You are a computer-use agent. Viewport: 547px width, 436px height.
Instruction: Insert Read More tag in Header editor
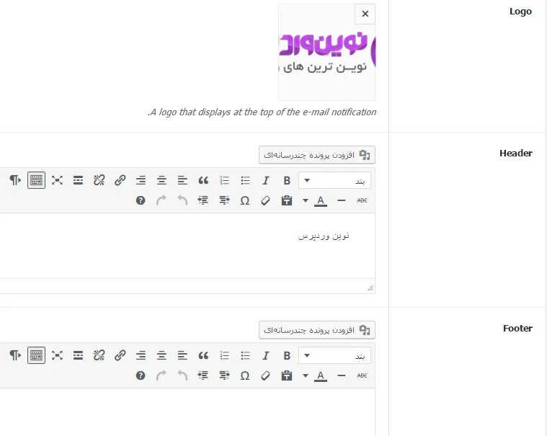[x=78, y=180]
